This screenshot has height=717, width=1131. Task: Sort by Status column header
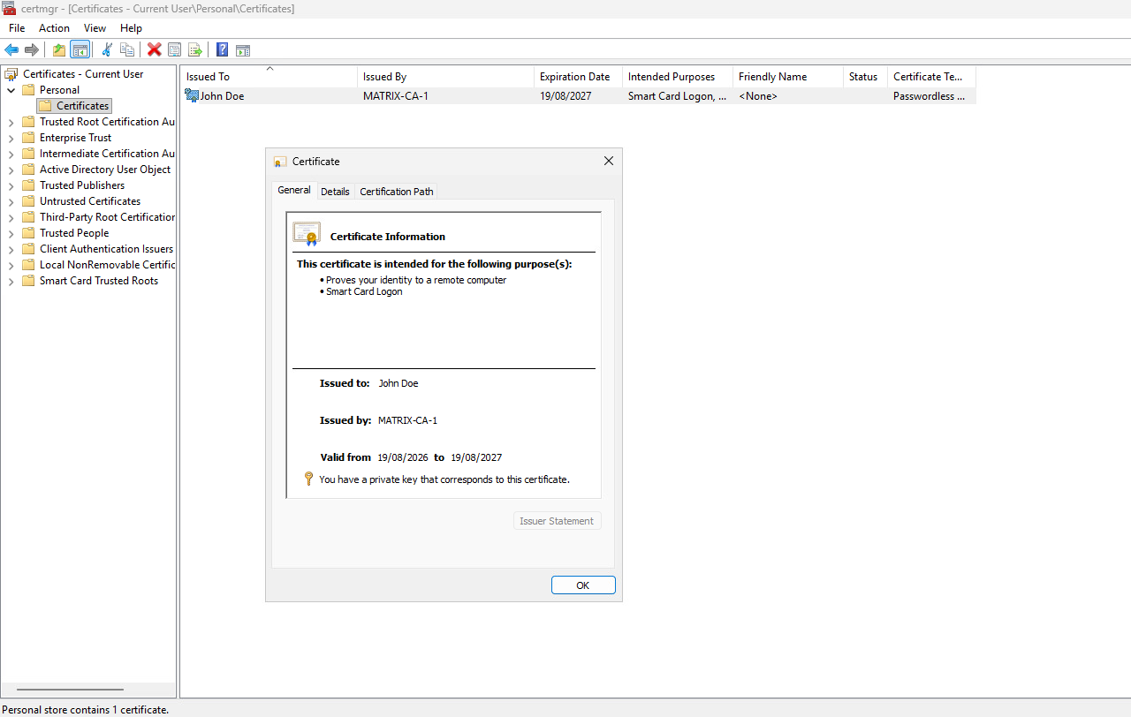point(865,77)
